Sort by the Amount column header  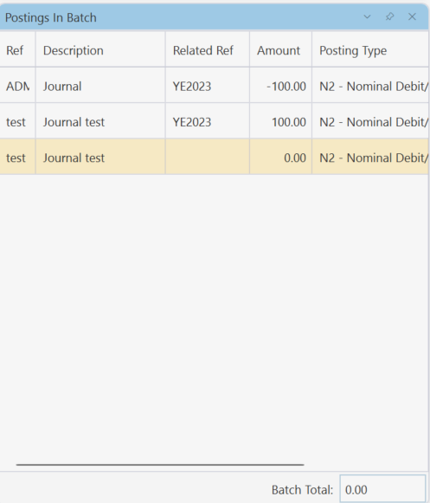(280, 50)
